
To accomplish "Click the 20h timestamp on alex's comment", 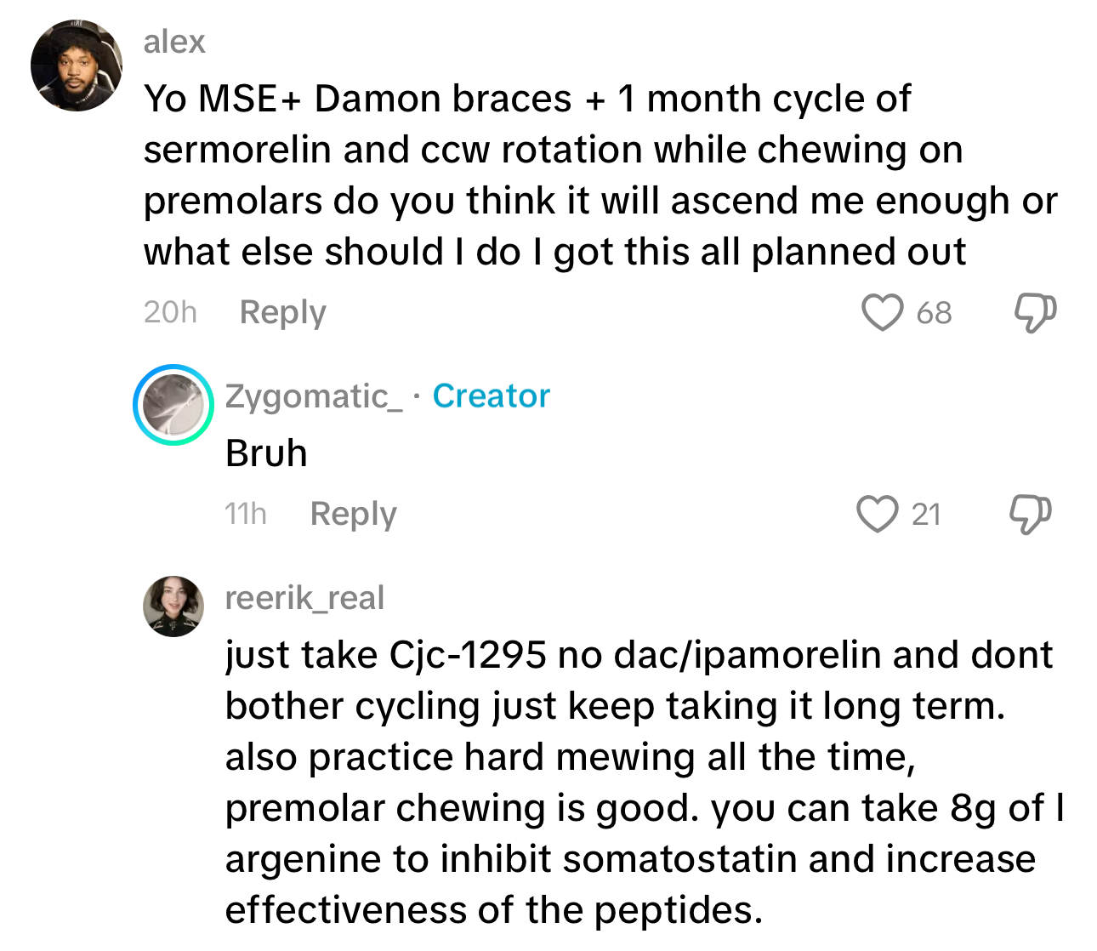I will [x=170, y=312].
